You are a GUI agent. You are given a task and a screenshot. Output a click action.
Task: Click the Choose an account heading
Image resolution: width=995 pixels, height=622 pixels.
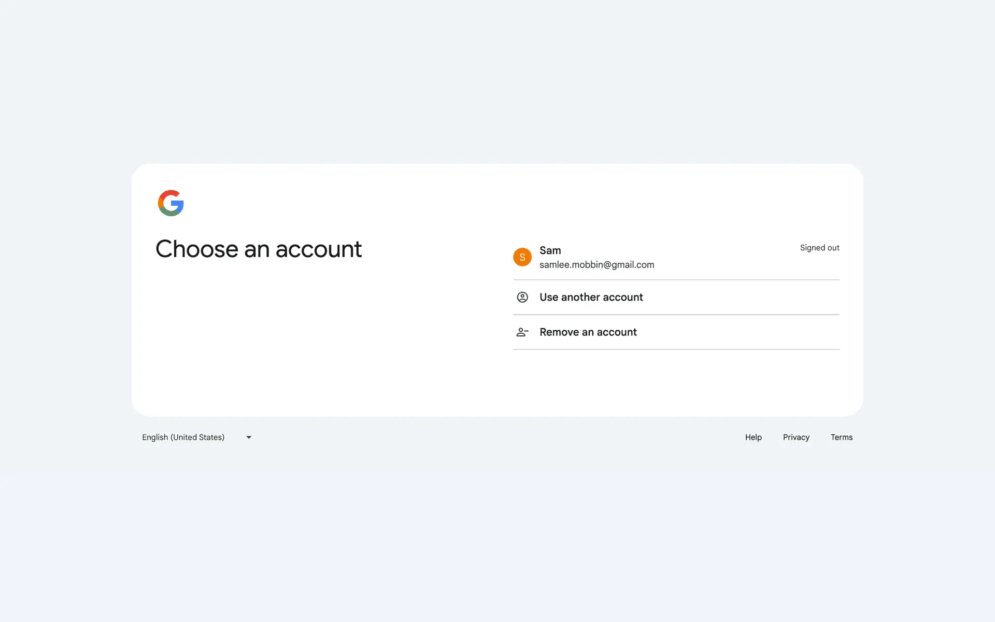[x=258, y=249]
